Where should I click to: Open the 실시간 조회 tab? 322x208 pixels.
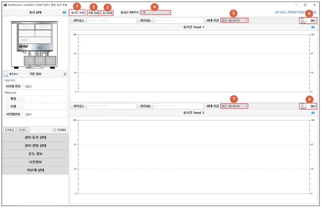point(77,13)
